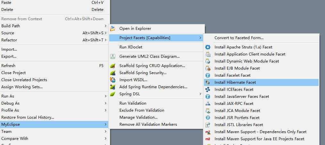Select Generate UML2 Class Diagram... label
The width and height of the screenshot is (325, 145).
click(150, 56)
